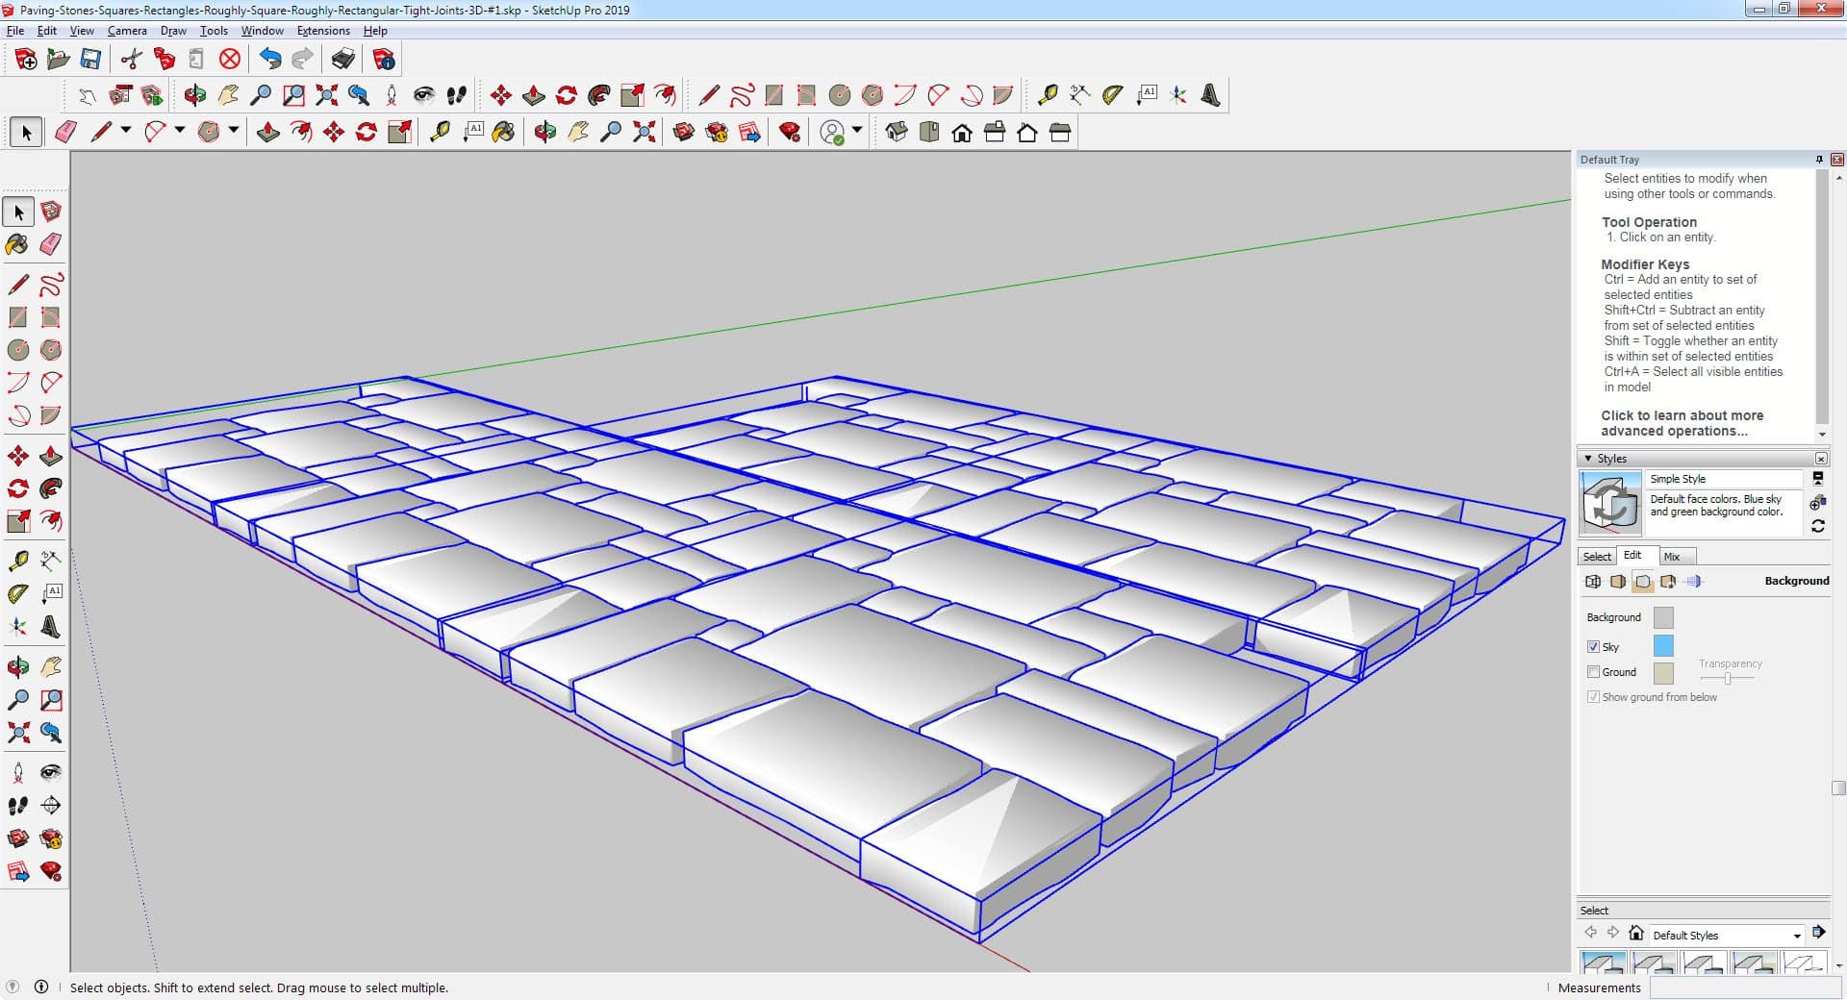Uncheck the Sky checkbox
This screenshot has width=1847, height=1000.
(1593, 647)
